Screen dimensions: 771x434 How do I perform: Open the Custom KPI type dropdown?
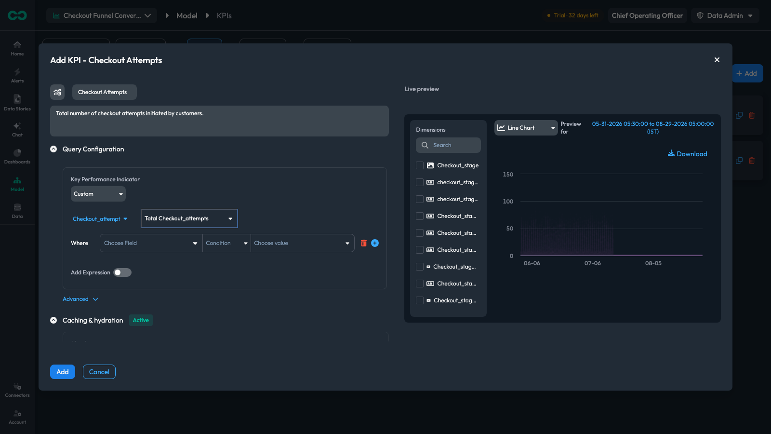point(98,194)
